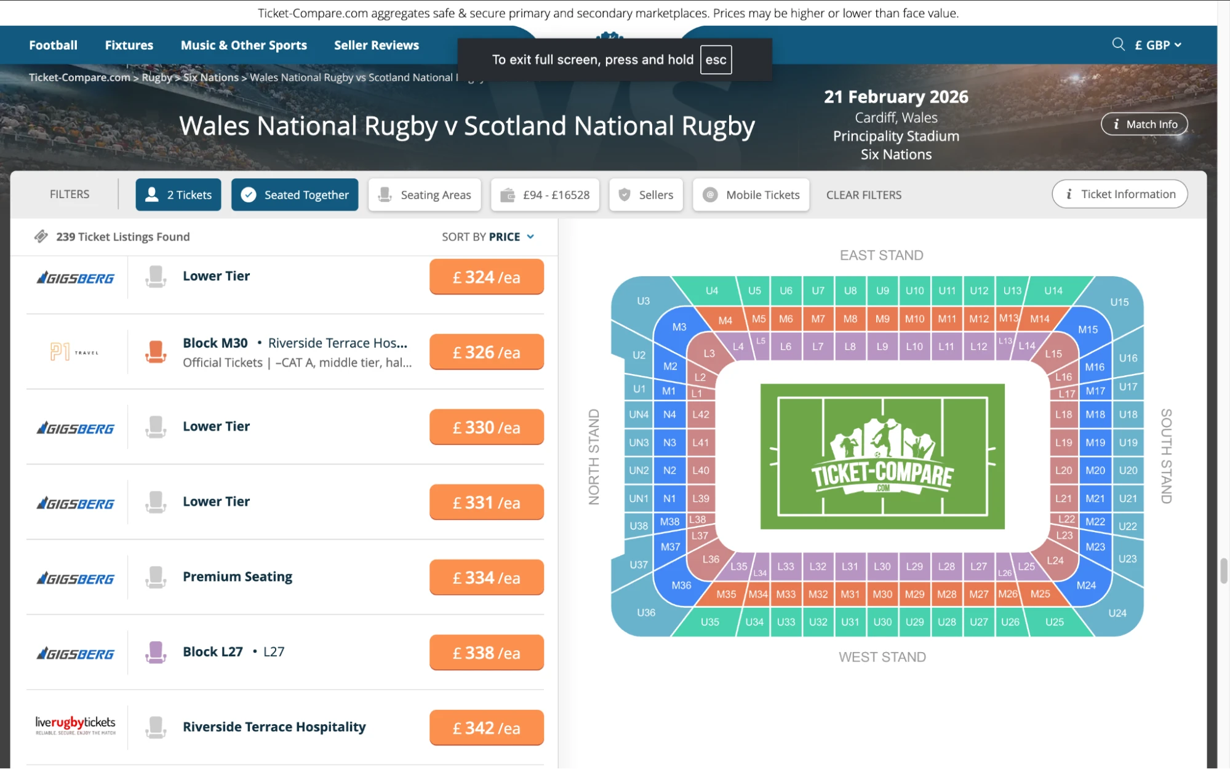This screenshot has height=769, width=1230.
Task: Disable the Seated Together filter
Action: click(294, 194)
